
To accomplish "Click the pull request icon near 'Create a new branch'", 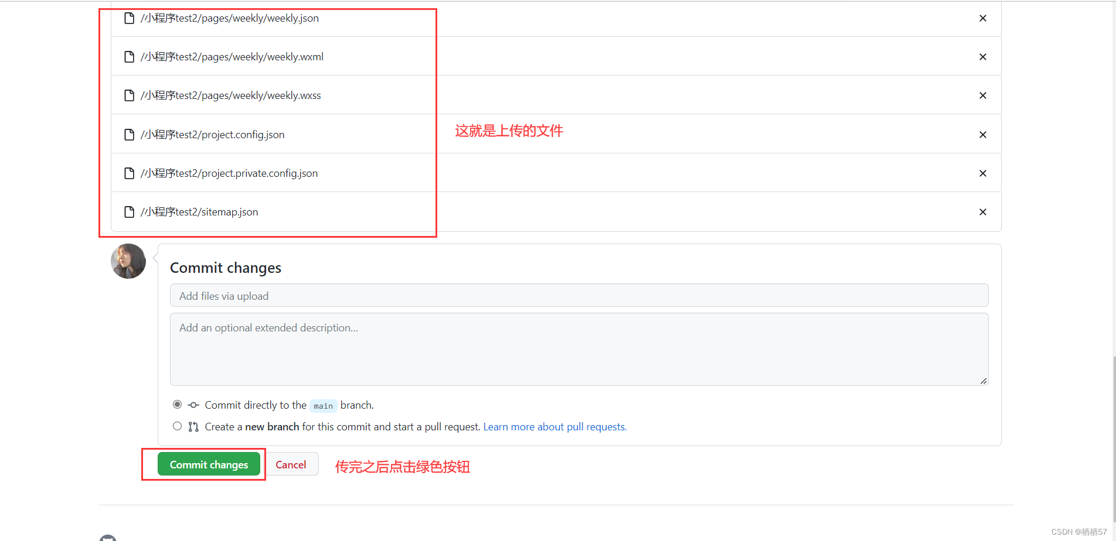I will click(193, 427).
